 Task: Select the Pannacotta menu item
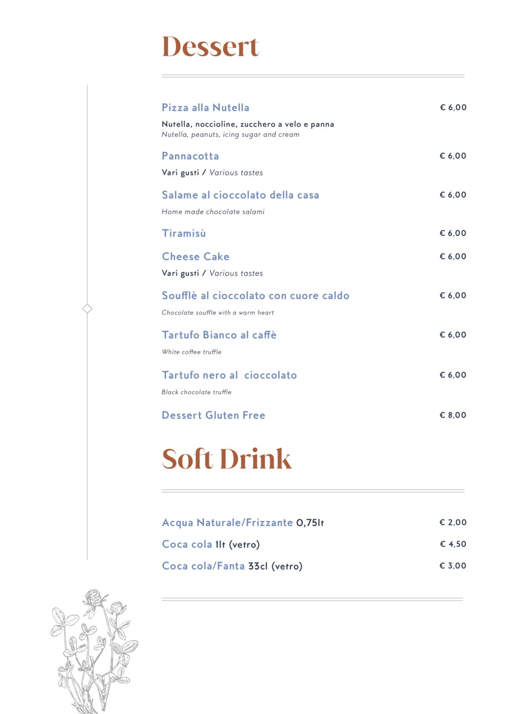[190, 156]
